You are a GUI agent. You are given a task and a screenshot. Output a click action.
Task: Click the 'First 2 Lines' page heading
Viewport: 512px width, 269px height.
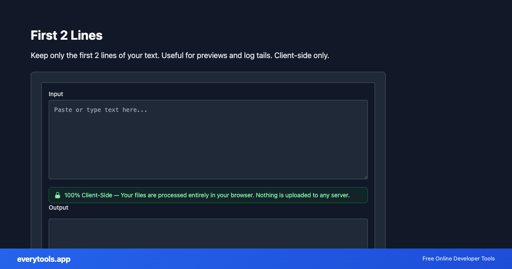[x=66, y=35]
